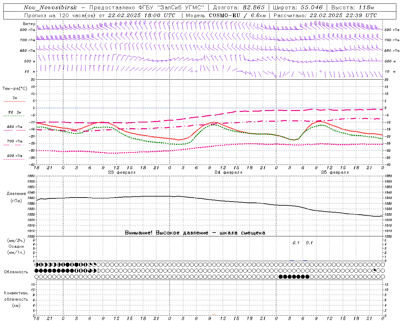Click the '23 февраля' date label
The image size is (401, 321).
click(x=122, y=172)
